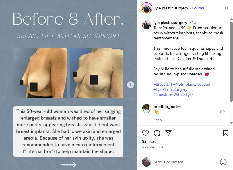233x170 pixels.
Task: Advance carousel with next arrow chevron
Action: (131, 85)
